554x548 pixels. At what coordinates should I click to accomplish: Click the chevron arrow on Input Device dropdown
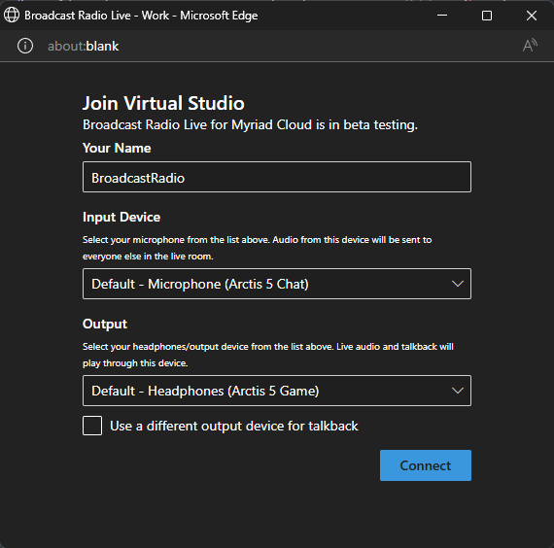(458, 284)
